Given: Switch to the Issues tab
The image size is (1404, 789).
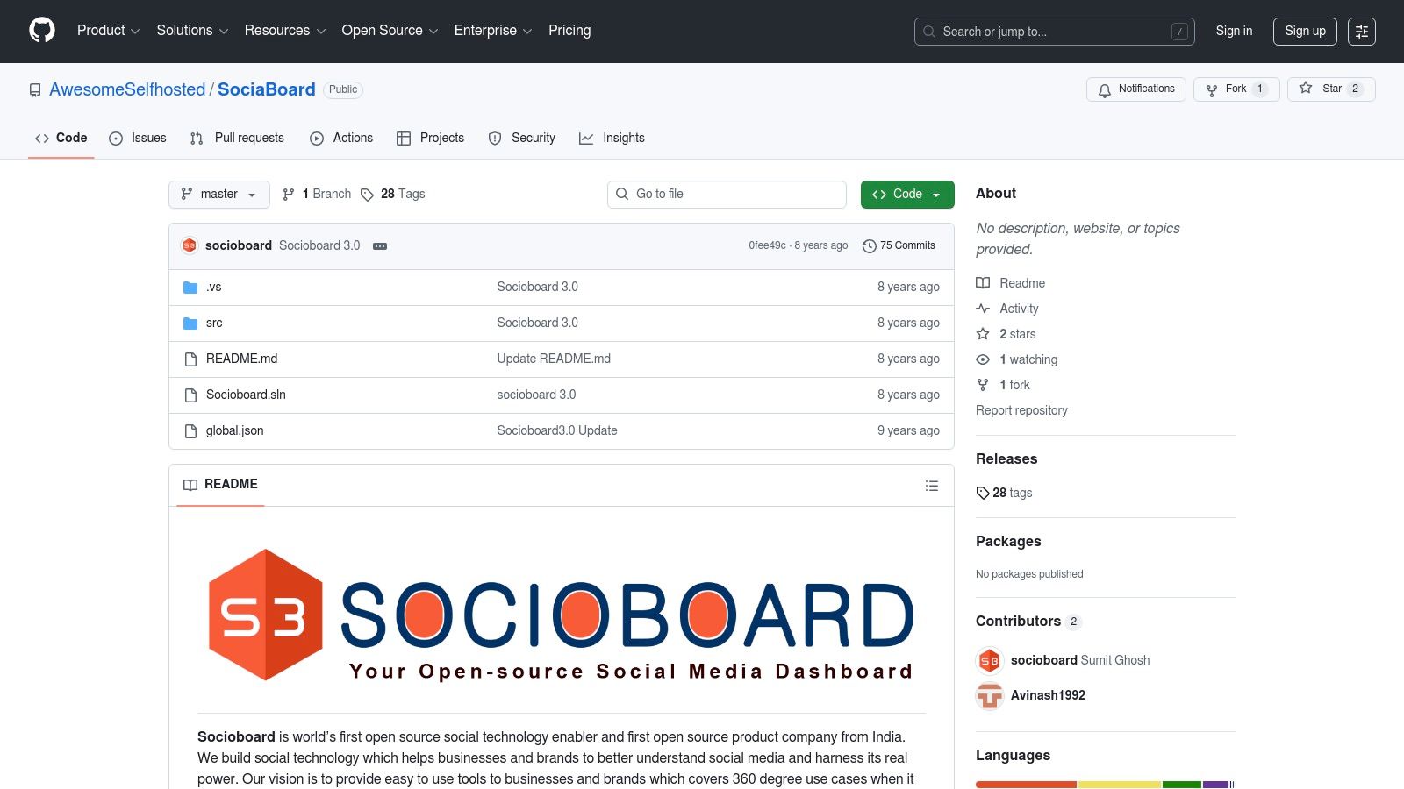Looking at the screenshot, I should [x=138, y=139].
